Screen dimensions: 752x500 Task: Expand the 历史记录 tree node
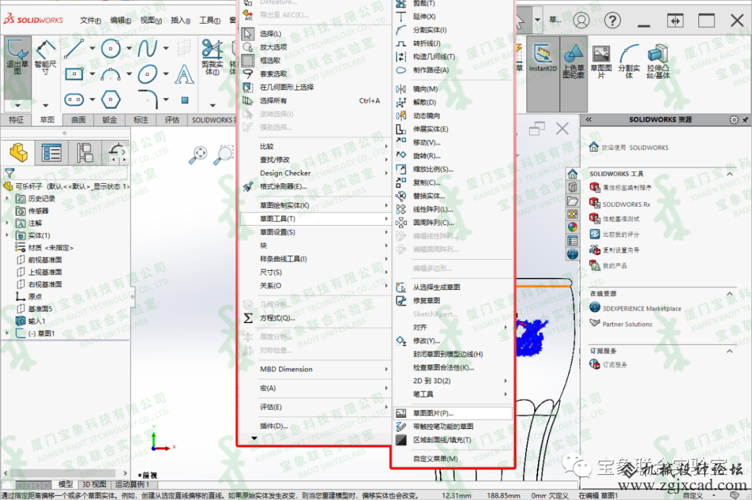tap(7, 198)
